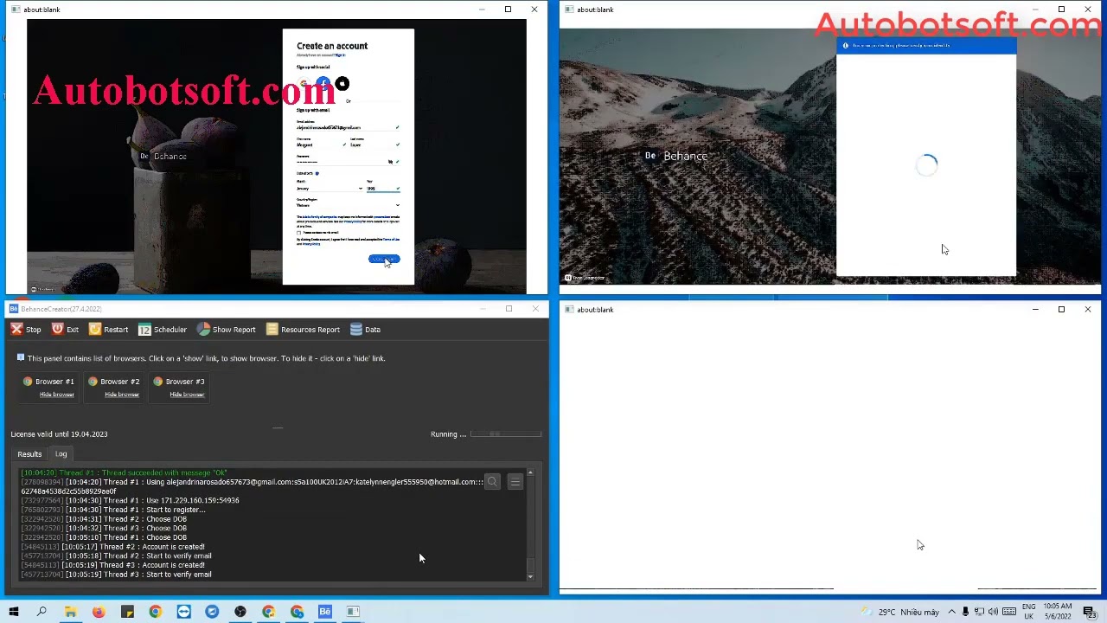This screenshot has width=1107, height=623.
Task: Click the log search magnifier icon
Action: pyautogui.click(x=492, y=482)
